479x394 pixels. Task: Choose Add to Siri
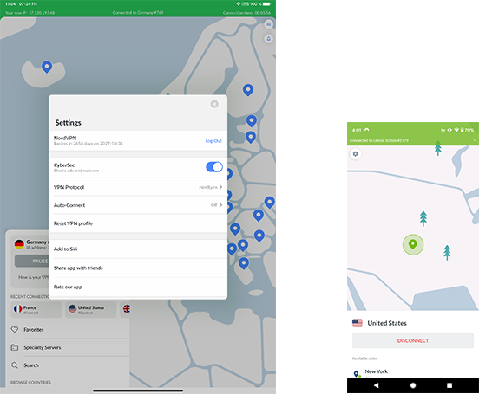[138, 249]
